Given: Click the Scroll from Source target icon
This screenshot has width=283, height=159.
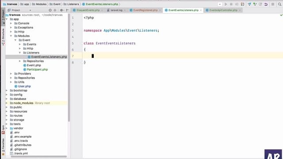Looking at the screenshot, I should pyautogui.click(x=50, y=10).
